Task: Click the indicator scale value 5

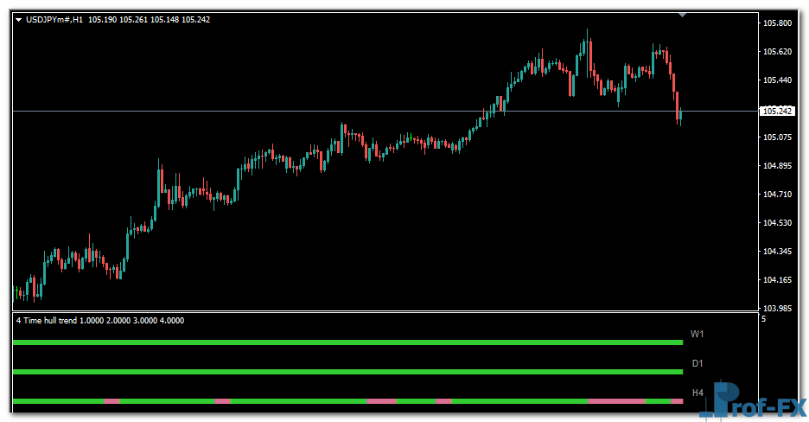Action: [763, 319]
